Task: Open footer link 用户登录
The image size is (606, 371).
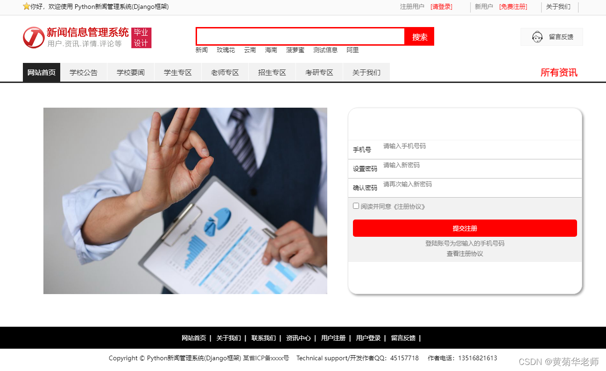Action: (x=368, y=338)
